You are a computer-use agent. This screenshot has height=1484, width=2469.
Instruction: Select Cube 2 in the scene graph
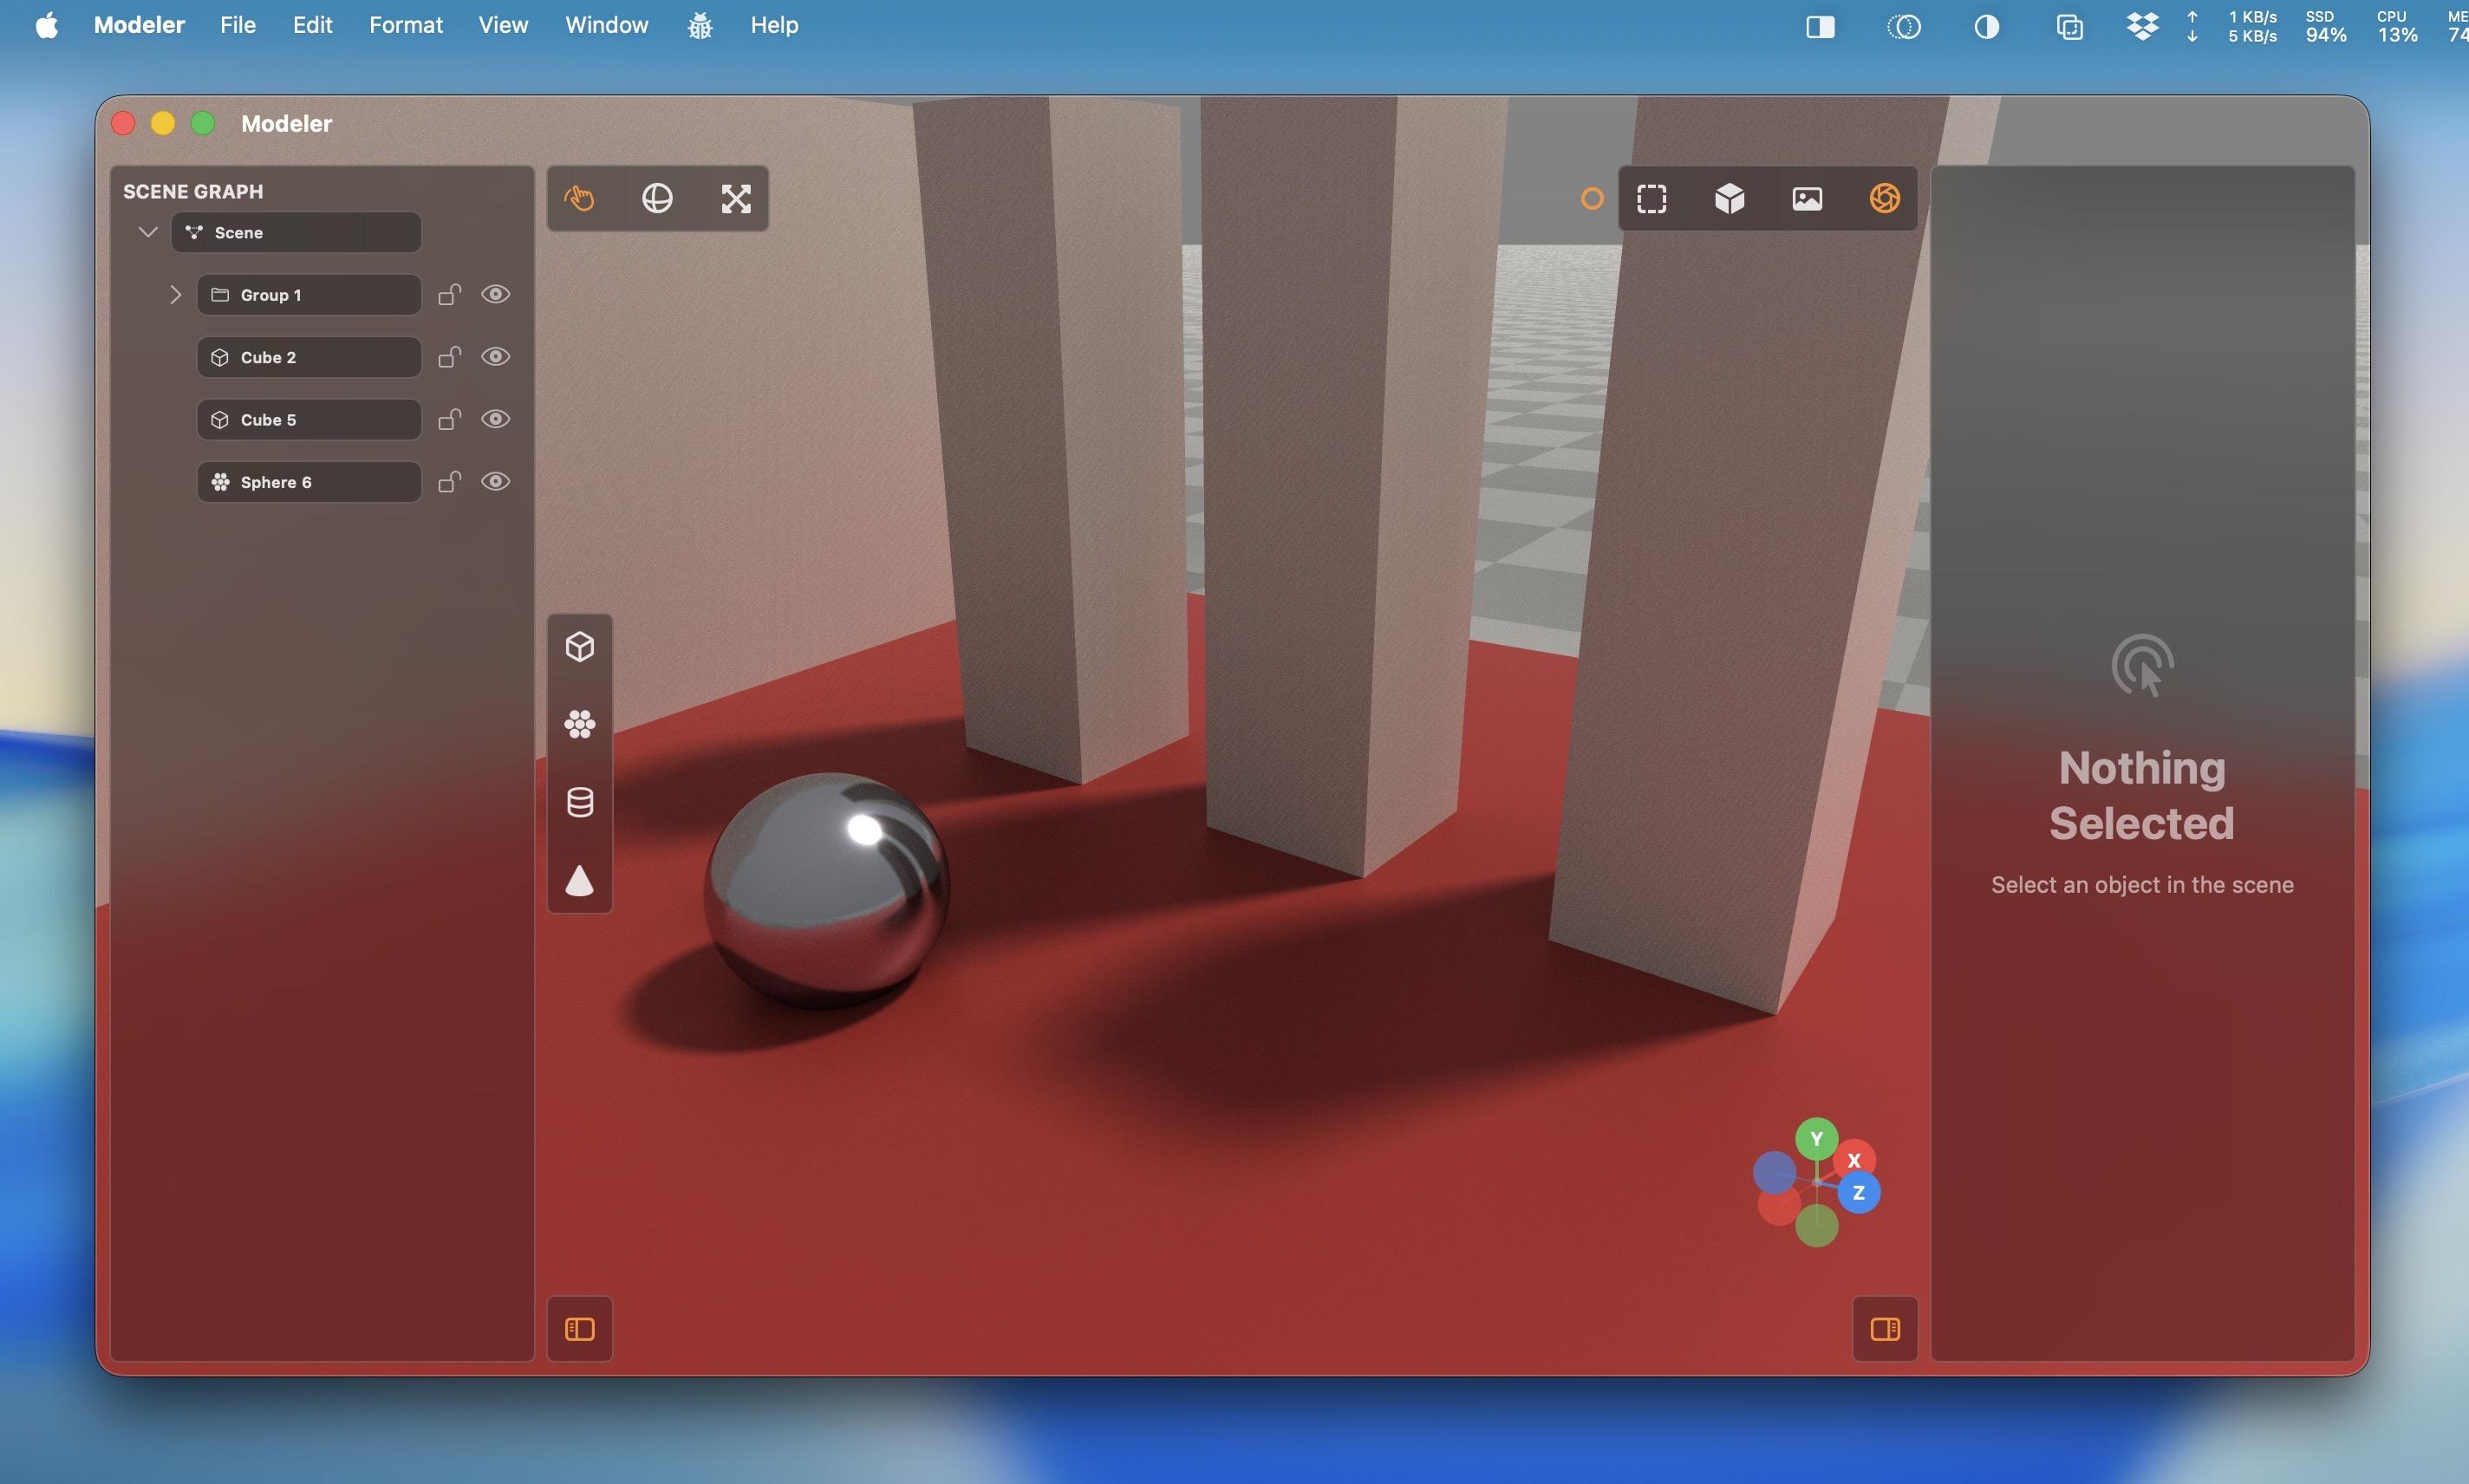(309, 357)
